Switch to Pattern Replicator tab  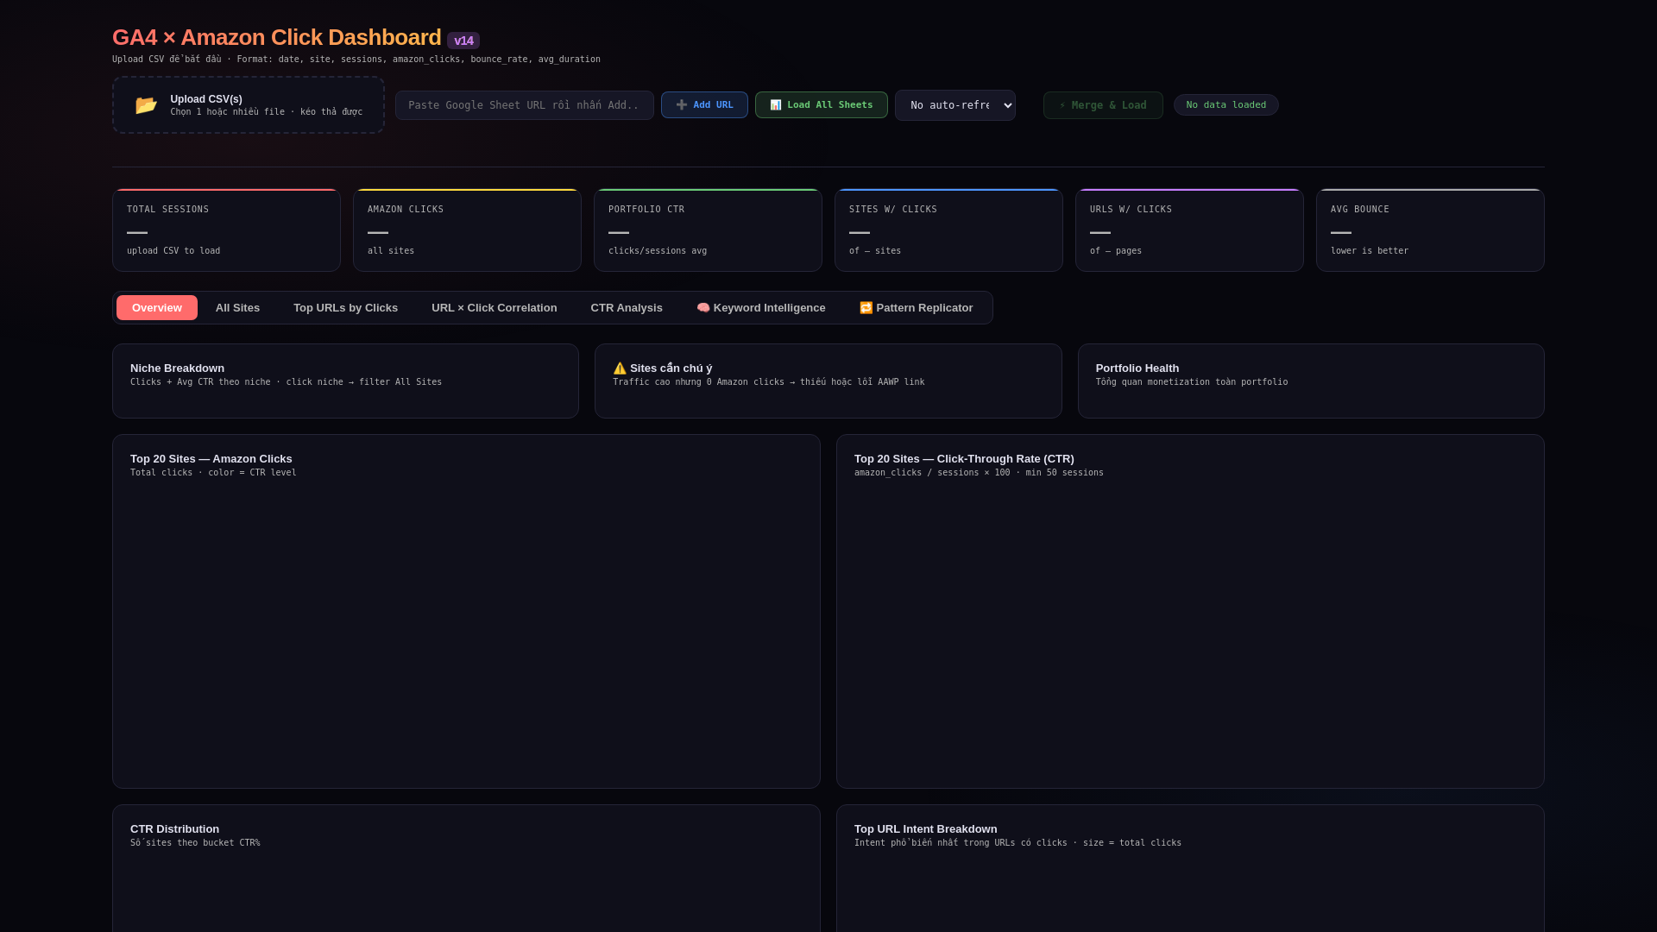click(917, 308)
